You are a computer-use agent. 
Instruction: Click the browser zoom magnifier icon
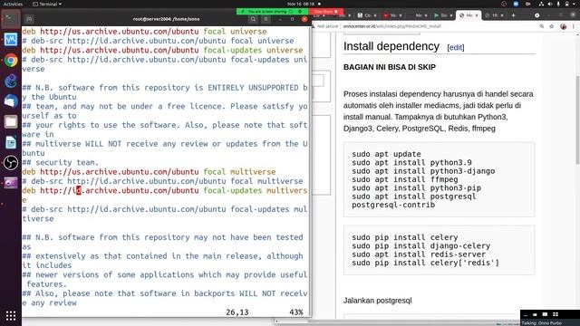click(542, 26)
